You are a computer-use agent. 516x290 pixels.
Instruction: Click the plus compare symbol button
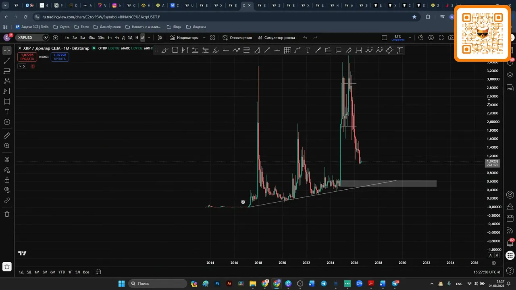pos(55,37)
